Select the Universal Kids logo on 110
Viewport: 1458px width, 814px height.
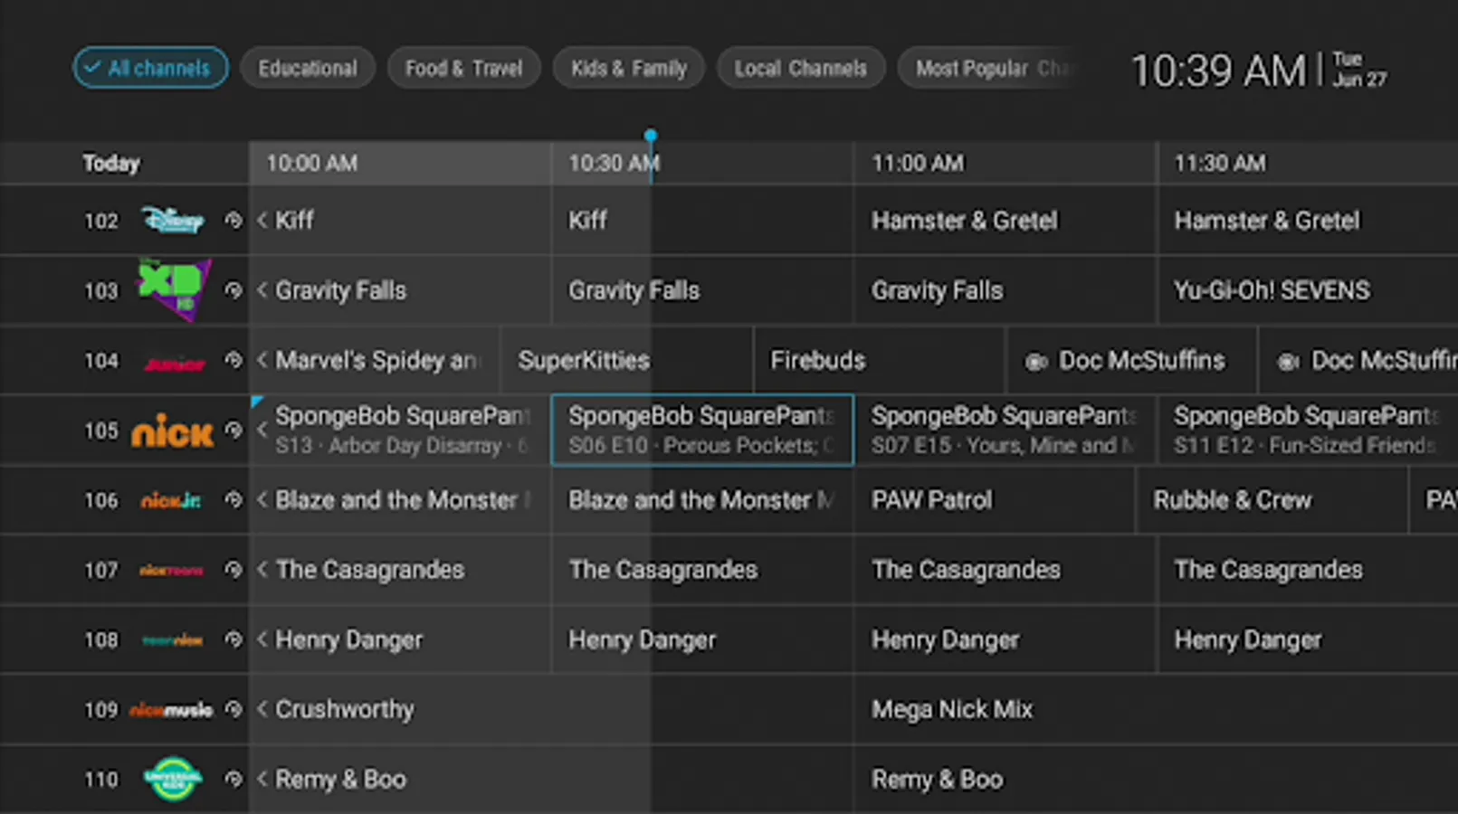point(173,779)
